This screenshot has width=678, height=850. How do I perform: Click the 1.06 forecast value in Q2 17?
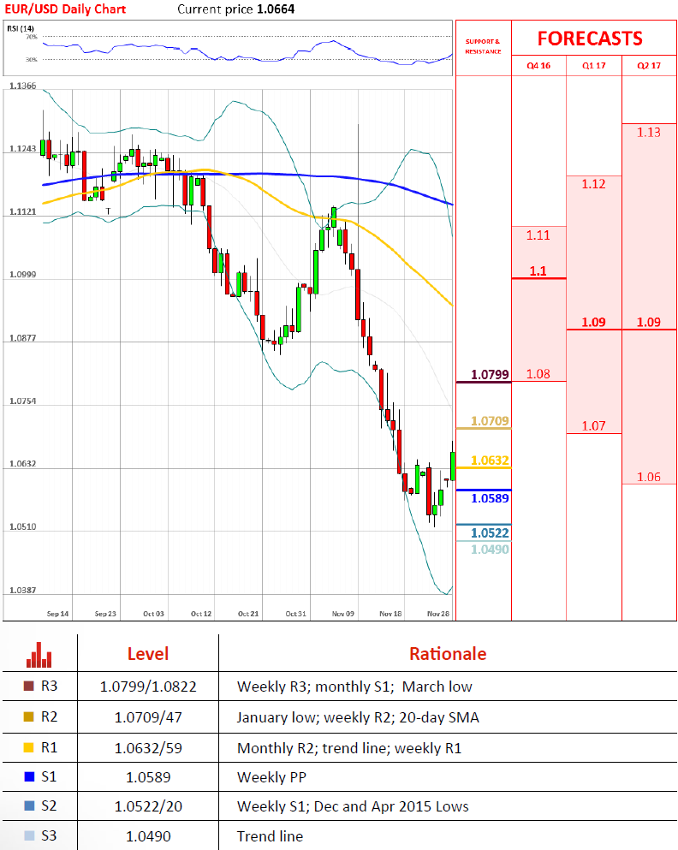tap(649, 477)
